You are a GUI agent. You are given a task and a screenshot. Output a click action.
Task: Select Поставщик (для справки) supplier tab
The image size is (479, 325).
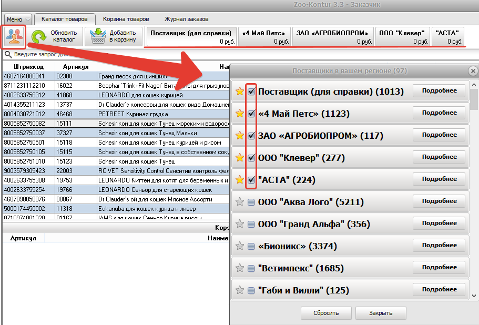click(x=191, y=37)
